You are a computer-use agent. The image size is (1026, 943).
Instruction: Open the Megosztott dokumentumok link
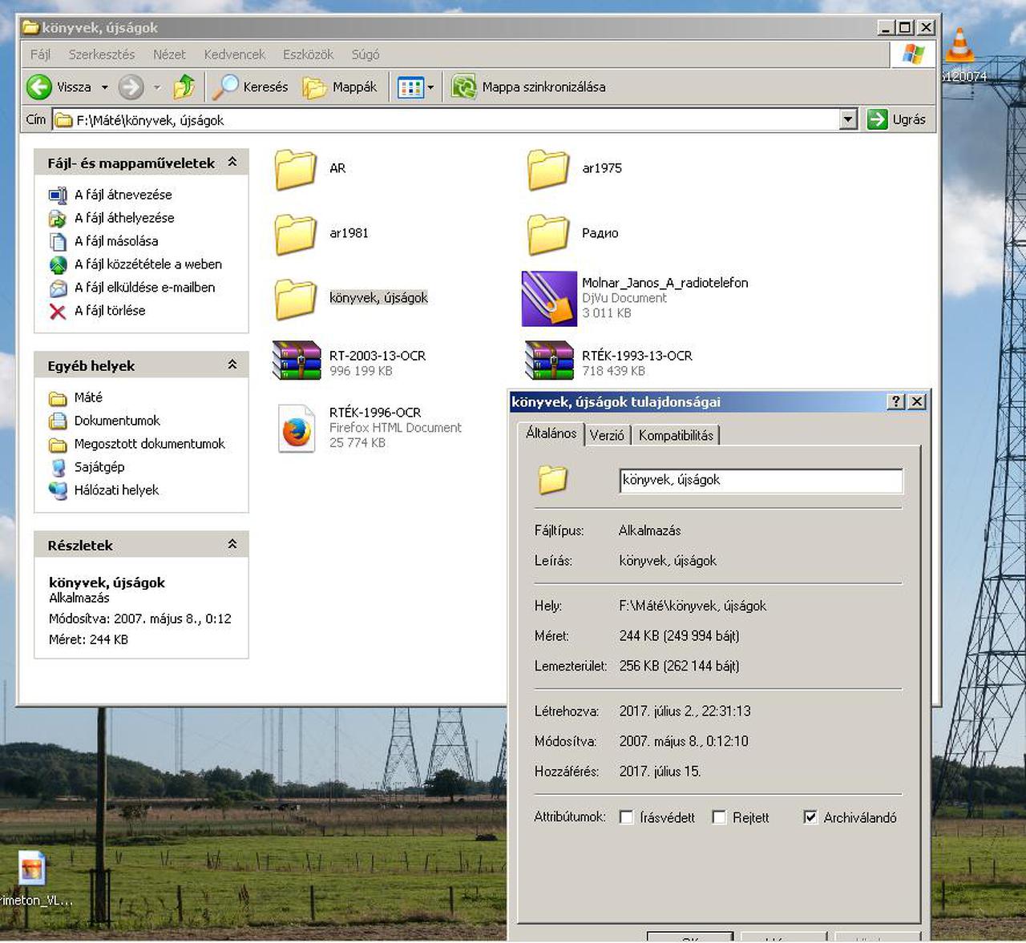[x=150, y=444]
